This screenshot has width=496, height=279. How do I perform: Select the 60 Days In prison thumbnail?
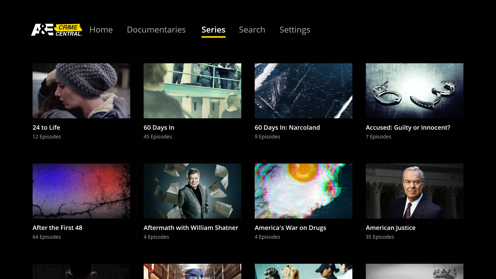coord(192,91)
